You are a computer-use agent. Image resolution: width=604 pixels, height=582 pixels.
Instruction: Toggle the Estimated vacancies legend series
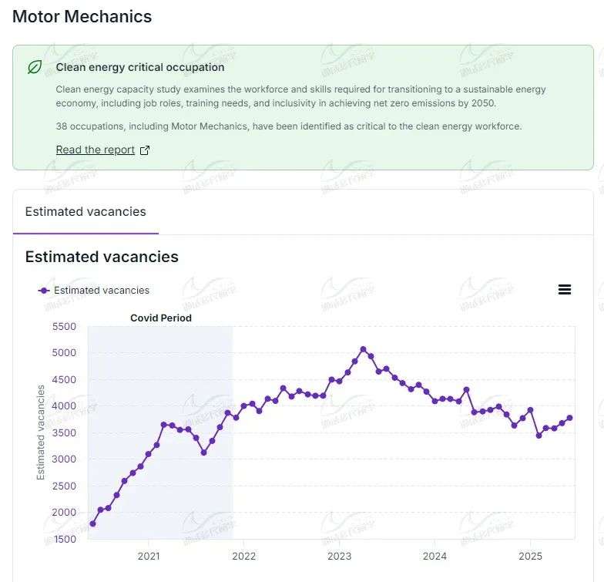click(94, 291)
